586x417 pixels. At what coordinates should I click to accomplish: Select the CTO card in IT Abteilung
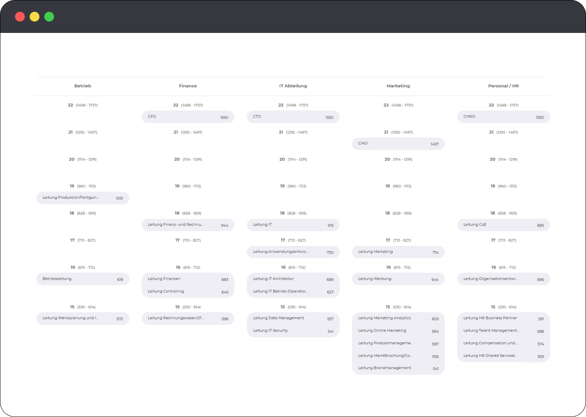point(293,117)
